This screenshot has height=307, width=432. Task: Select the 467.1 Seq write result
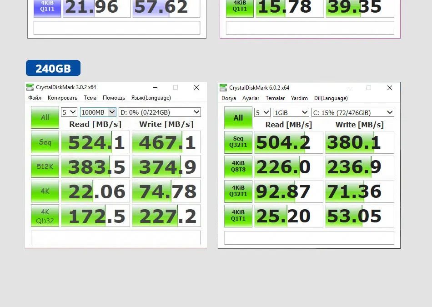click(x=166, y=142)
